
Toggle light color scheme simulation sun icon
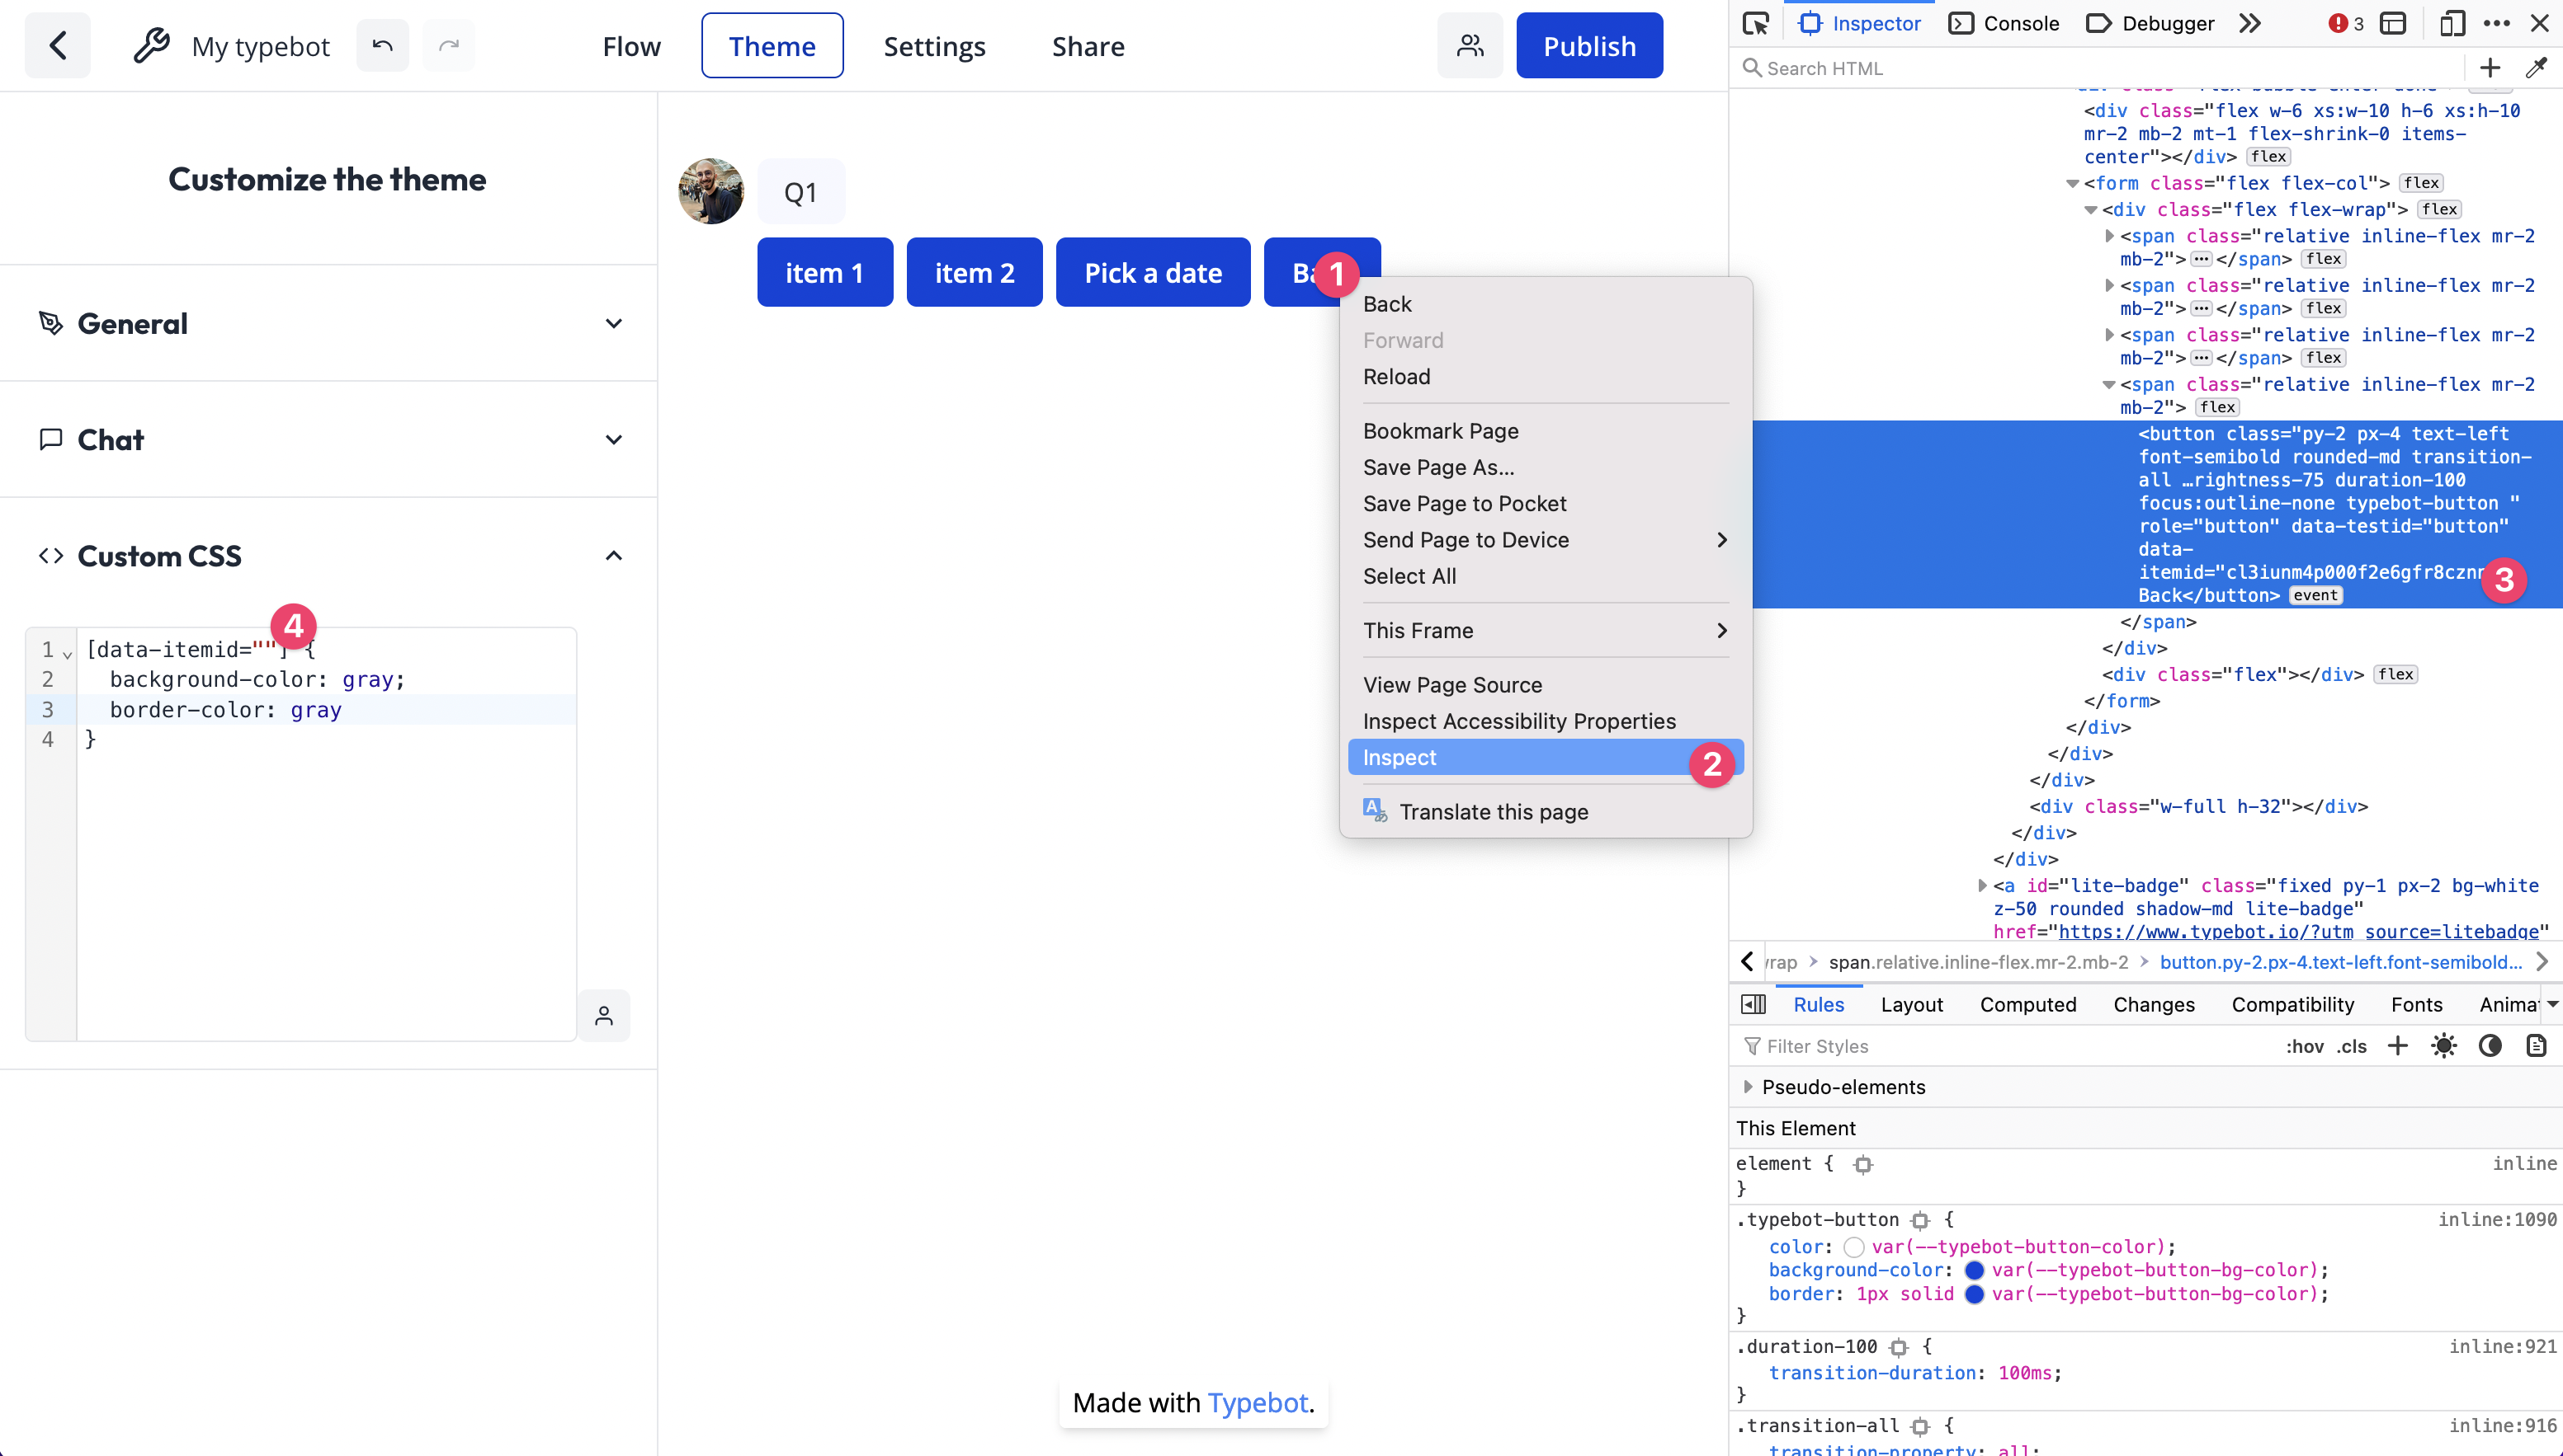coord(2443,1046)
